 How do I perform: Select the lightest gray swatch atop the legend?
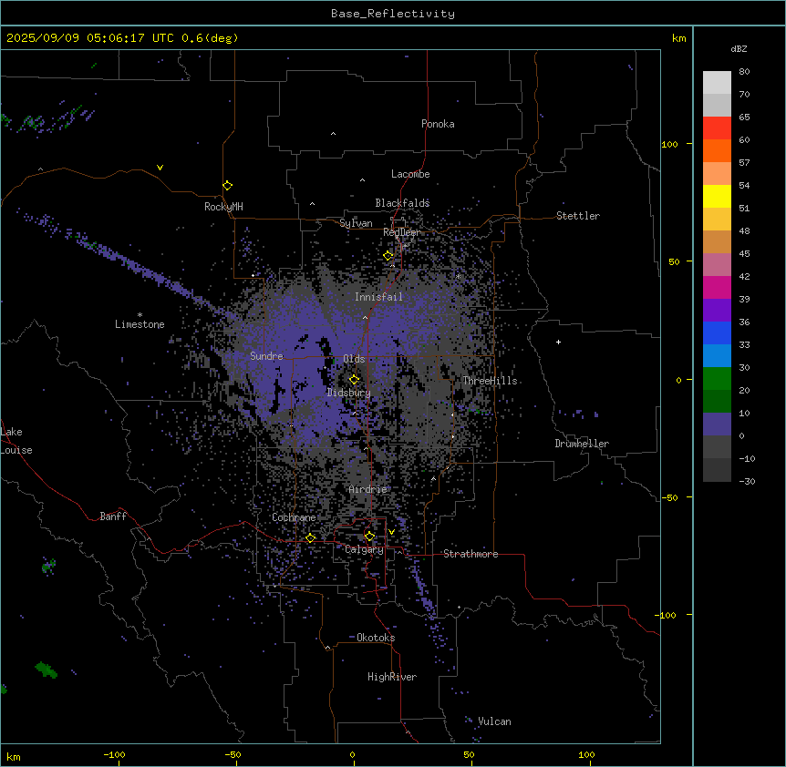click(x=717, y=82)
